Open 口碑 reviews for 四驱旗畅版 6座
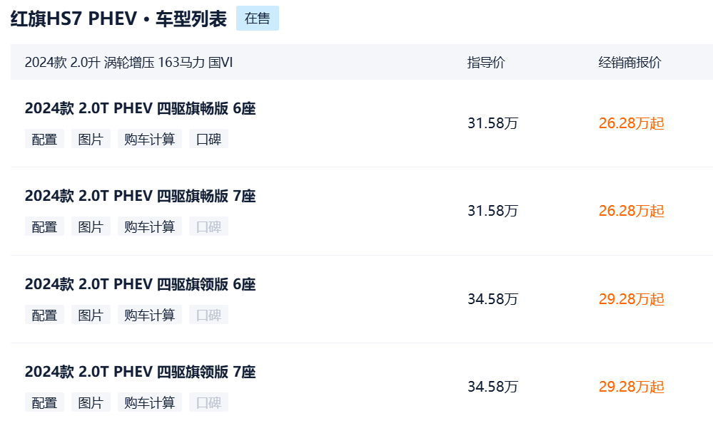This screenshot has height=438, width=713. coord(208,139)
